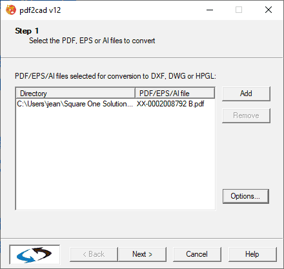The width and height of the screenshot is (284, 269).
Task: Open the Options dialog
Action: (245, 196)
